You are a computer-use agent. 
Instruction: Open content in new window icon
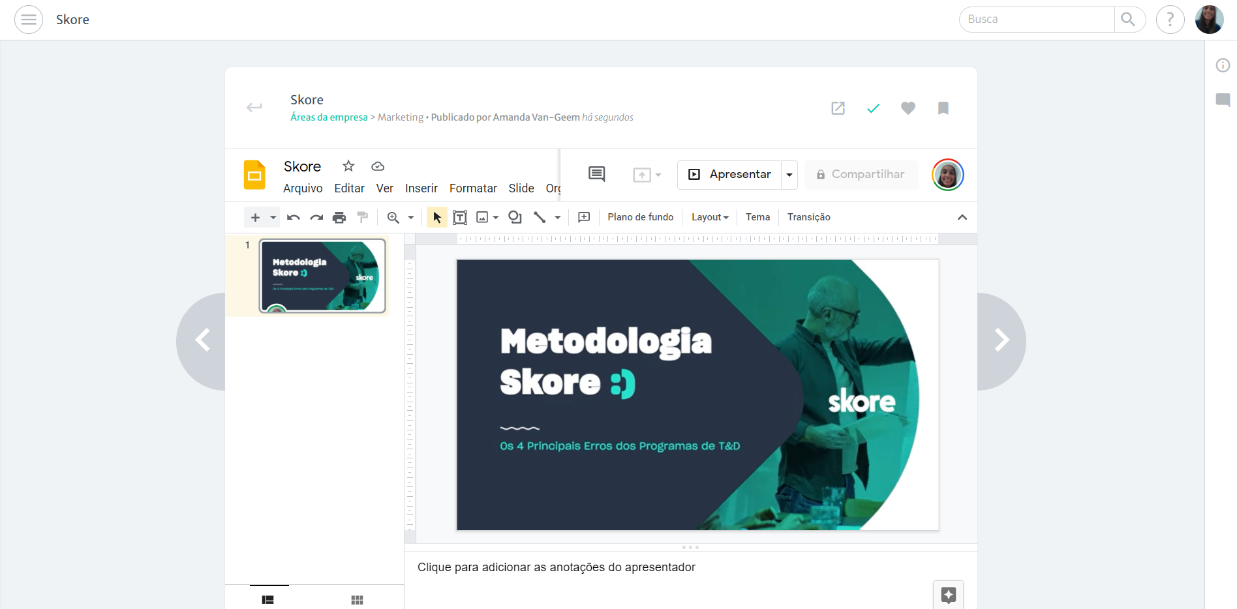(838, 108)
